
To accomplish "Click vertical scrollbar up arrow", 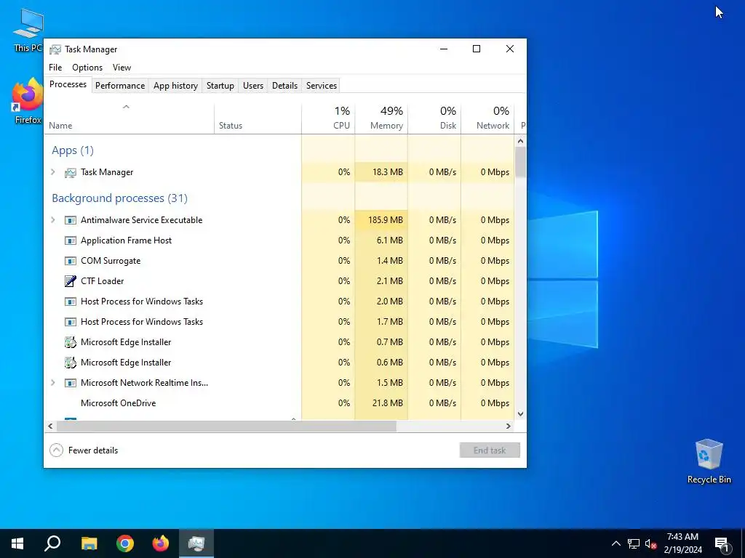I will (520, 141).
